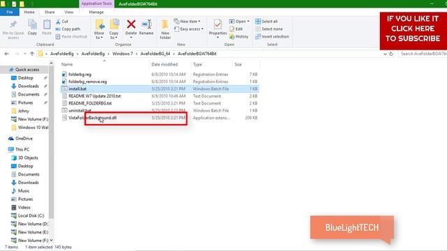The image size is (447, 251).
Task: Click Select none
Action: point(269,29)
